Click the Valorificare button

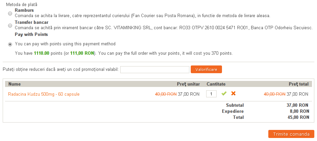tap(206, 69)
